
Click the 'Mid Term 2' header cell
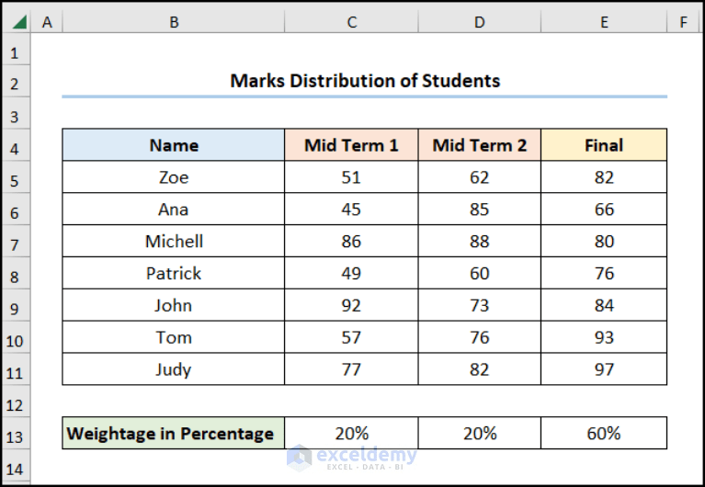[x=479, y=145]
